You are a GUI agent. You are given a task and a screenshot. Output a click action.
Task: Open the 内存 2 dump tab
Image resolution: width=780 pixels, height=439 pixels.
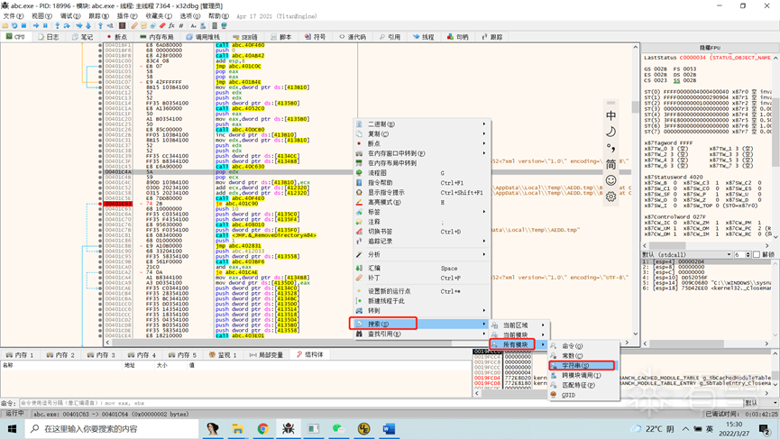(60, 355)
